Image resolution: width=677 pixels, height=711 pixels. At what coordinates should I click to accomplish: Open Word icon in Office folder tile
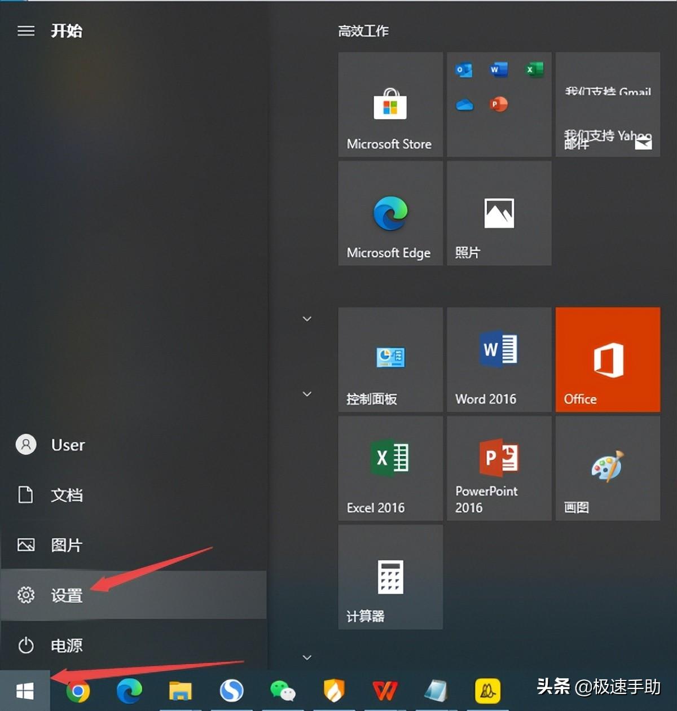click(499, 69)
